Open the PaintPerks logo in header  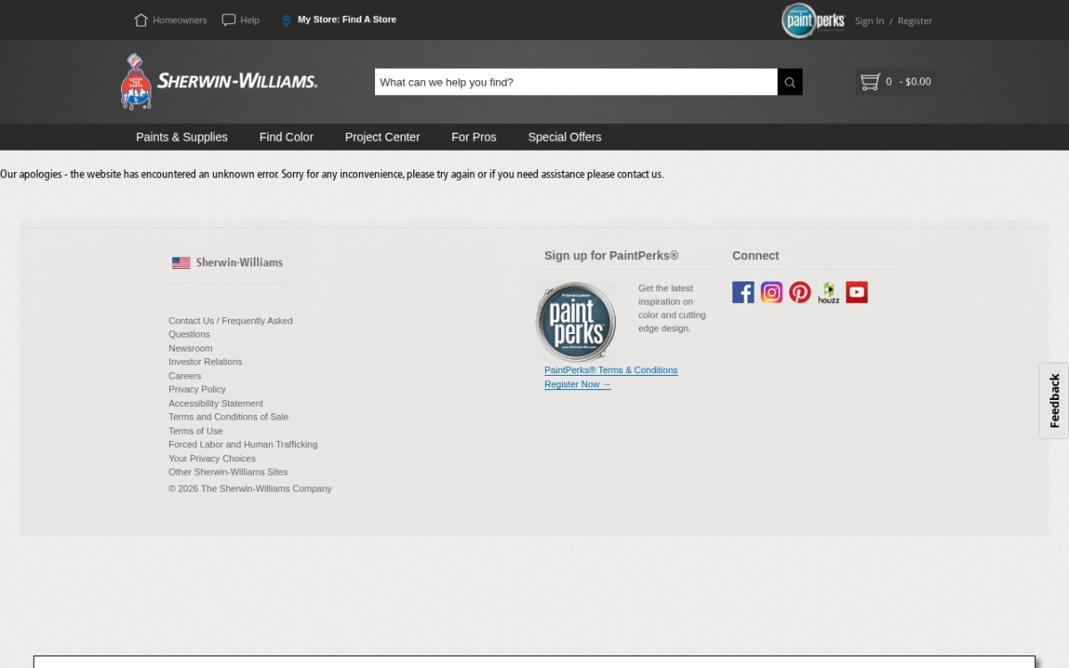point(812,20)
